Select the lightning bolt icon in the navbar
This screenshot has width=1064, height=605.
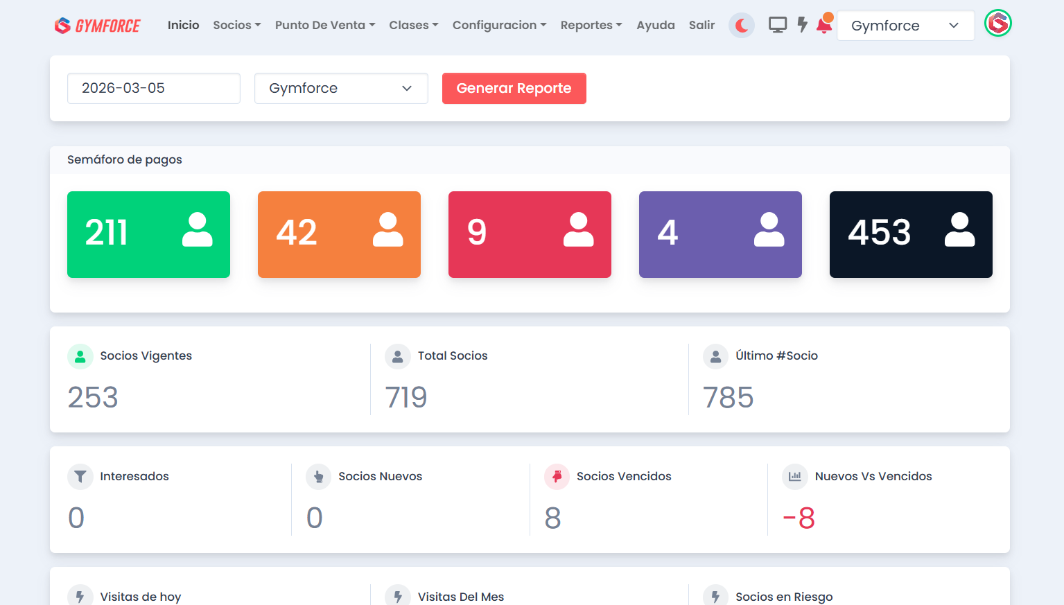coord(803,24)
